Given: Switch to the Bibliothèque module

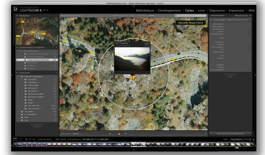Looking at the screenshot, I should coord(145,10).
